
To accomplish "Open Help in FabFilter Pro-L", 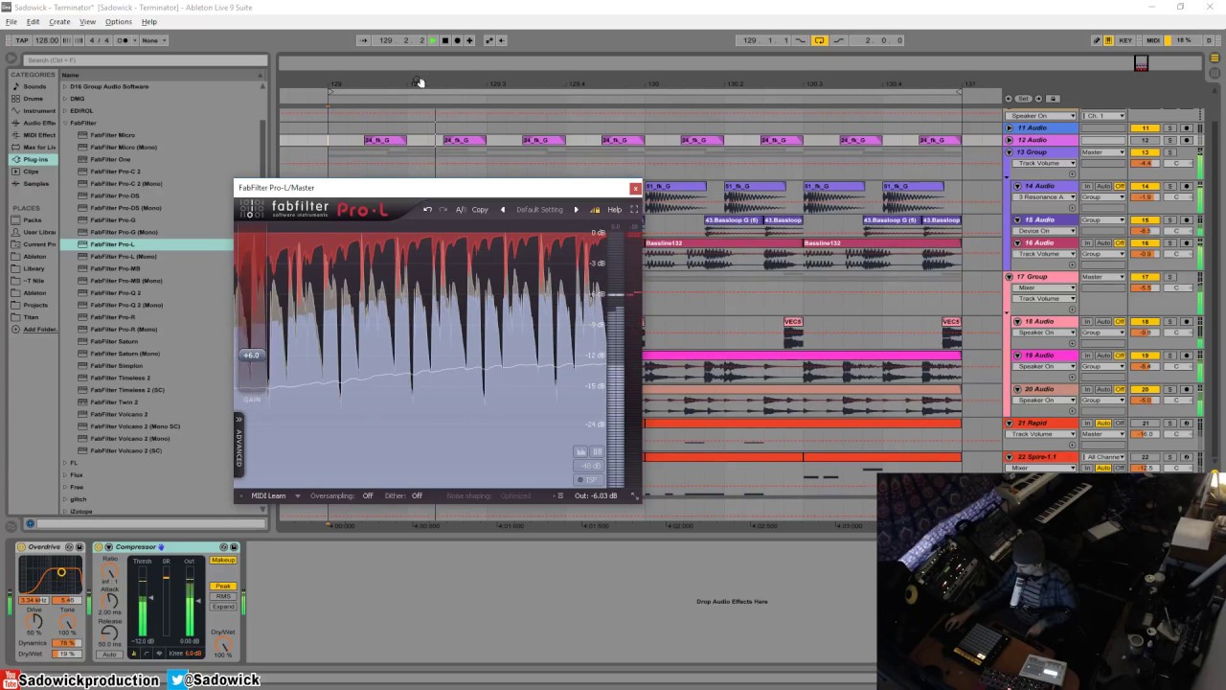I will click(x=614, y=210).
